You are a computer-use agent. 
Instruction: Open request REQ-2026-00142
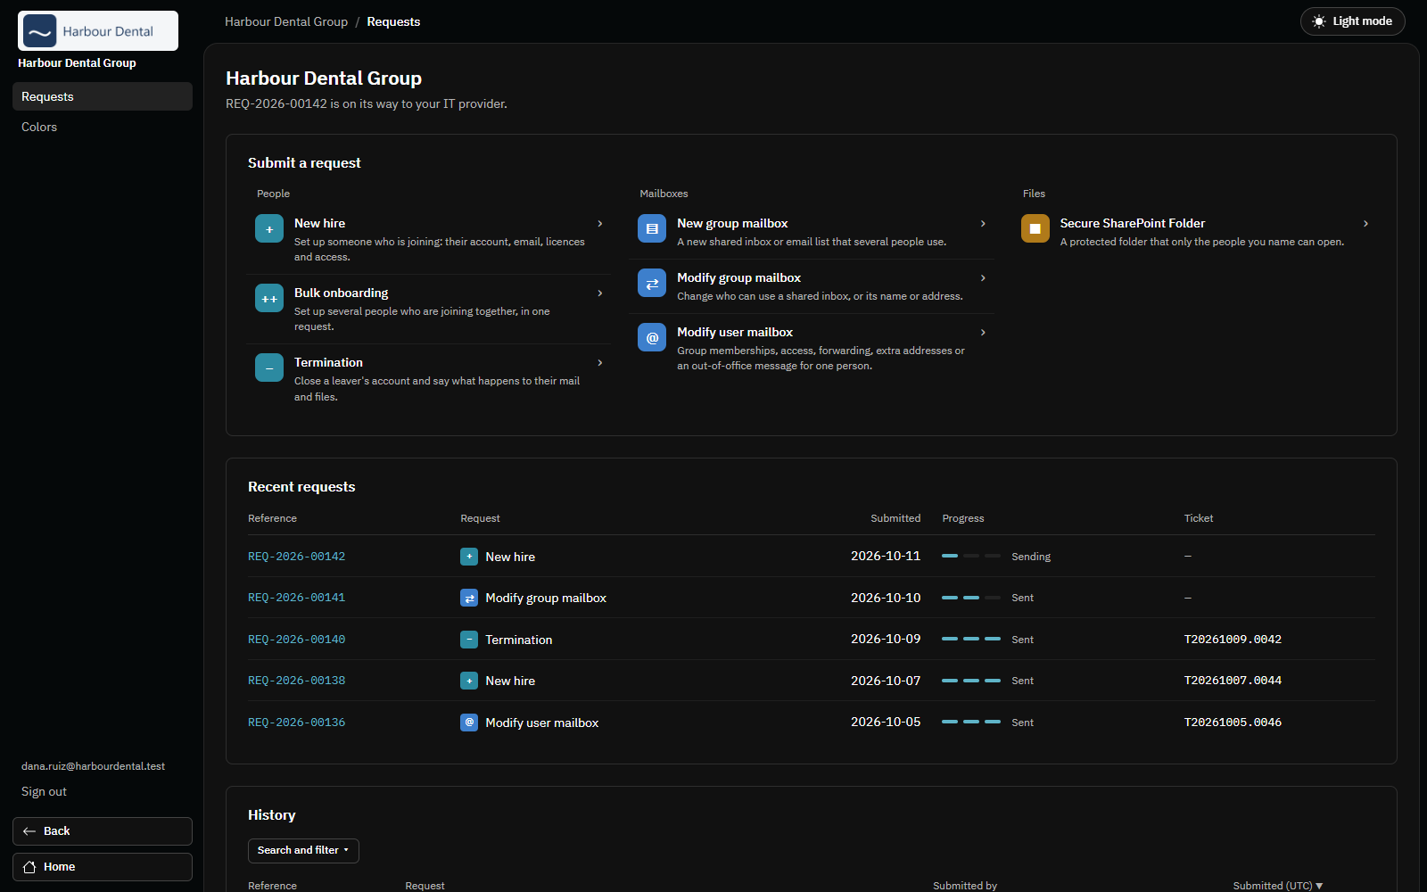296,557
